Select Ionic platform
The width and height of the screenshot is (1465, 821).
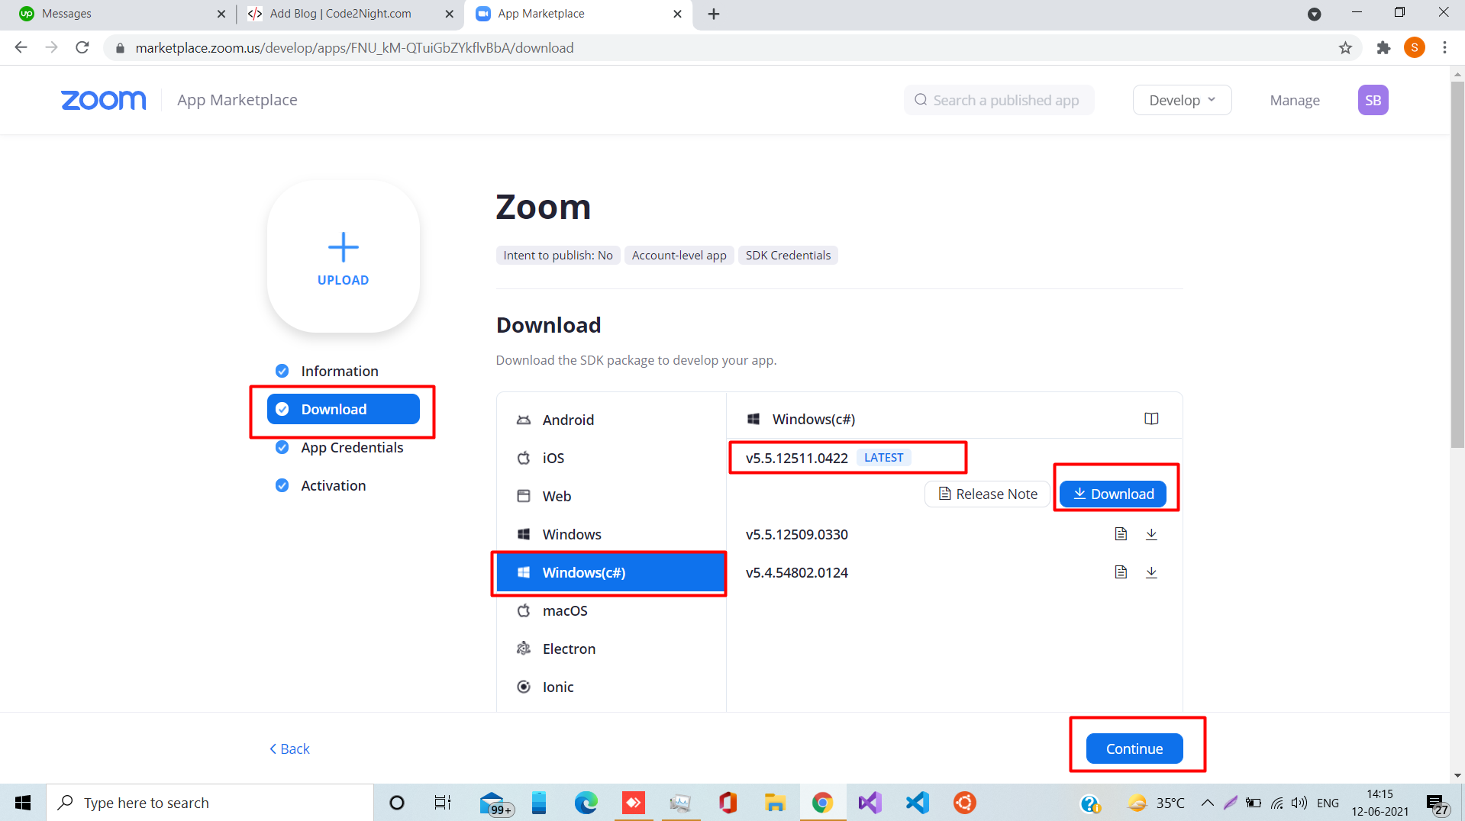coord(611,687)
